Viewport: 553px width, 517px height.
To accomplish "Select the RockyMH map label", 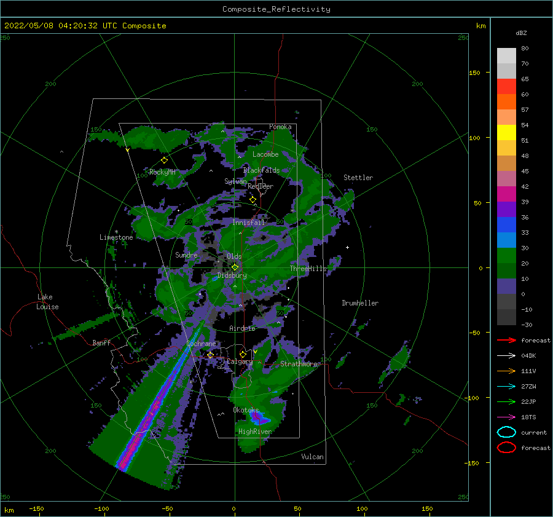I will coord(162,172).
